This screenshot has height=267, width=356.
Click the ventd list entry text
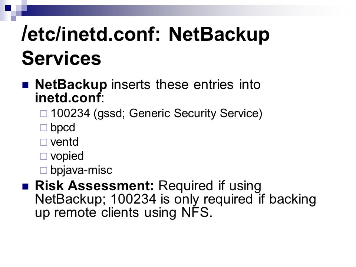pyautogui.click(x=65, y=142)
